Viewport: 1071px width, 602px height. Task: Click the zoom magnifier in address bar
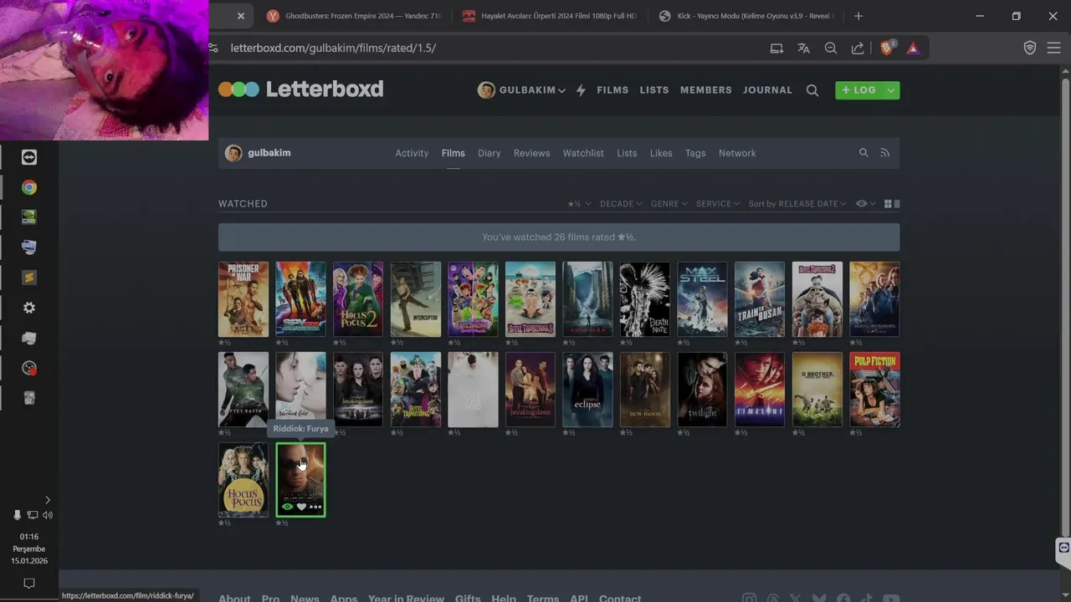(831, 48)
